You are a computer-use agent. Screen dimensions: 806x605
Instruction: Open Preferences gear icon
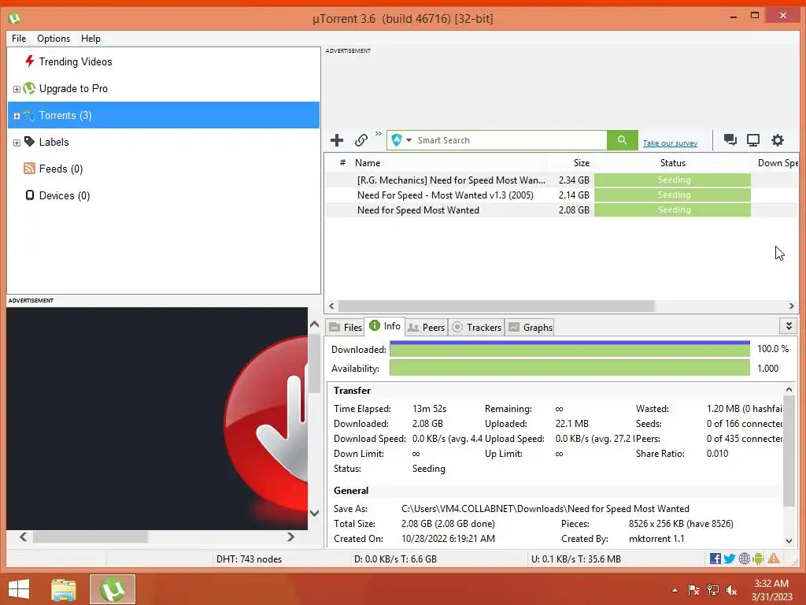pyautogui.click(x=777, y=140)
